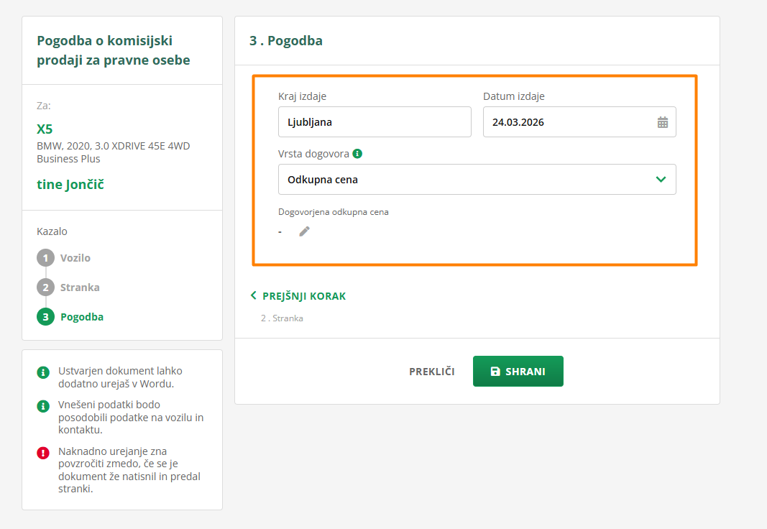Click the Kraj izdaje input field
The image size is (767, 529).
pyautogui.click(x=375, y=122)
